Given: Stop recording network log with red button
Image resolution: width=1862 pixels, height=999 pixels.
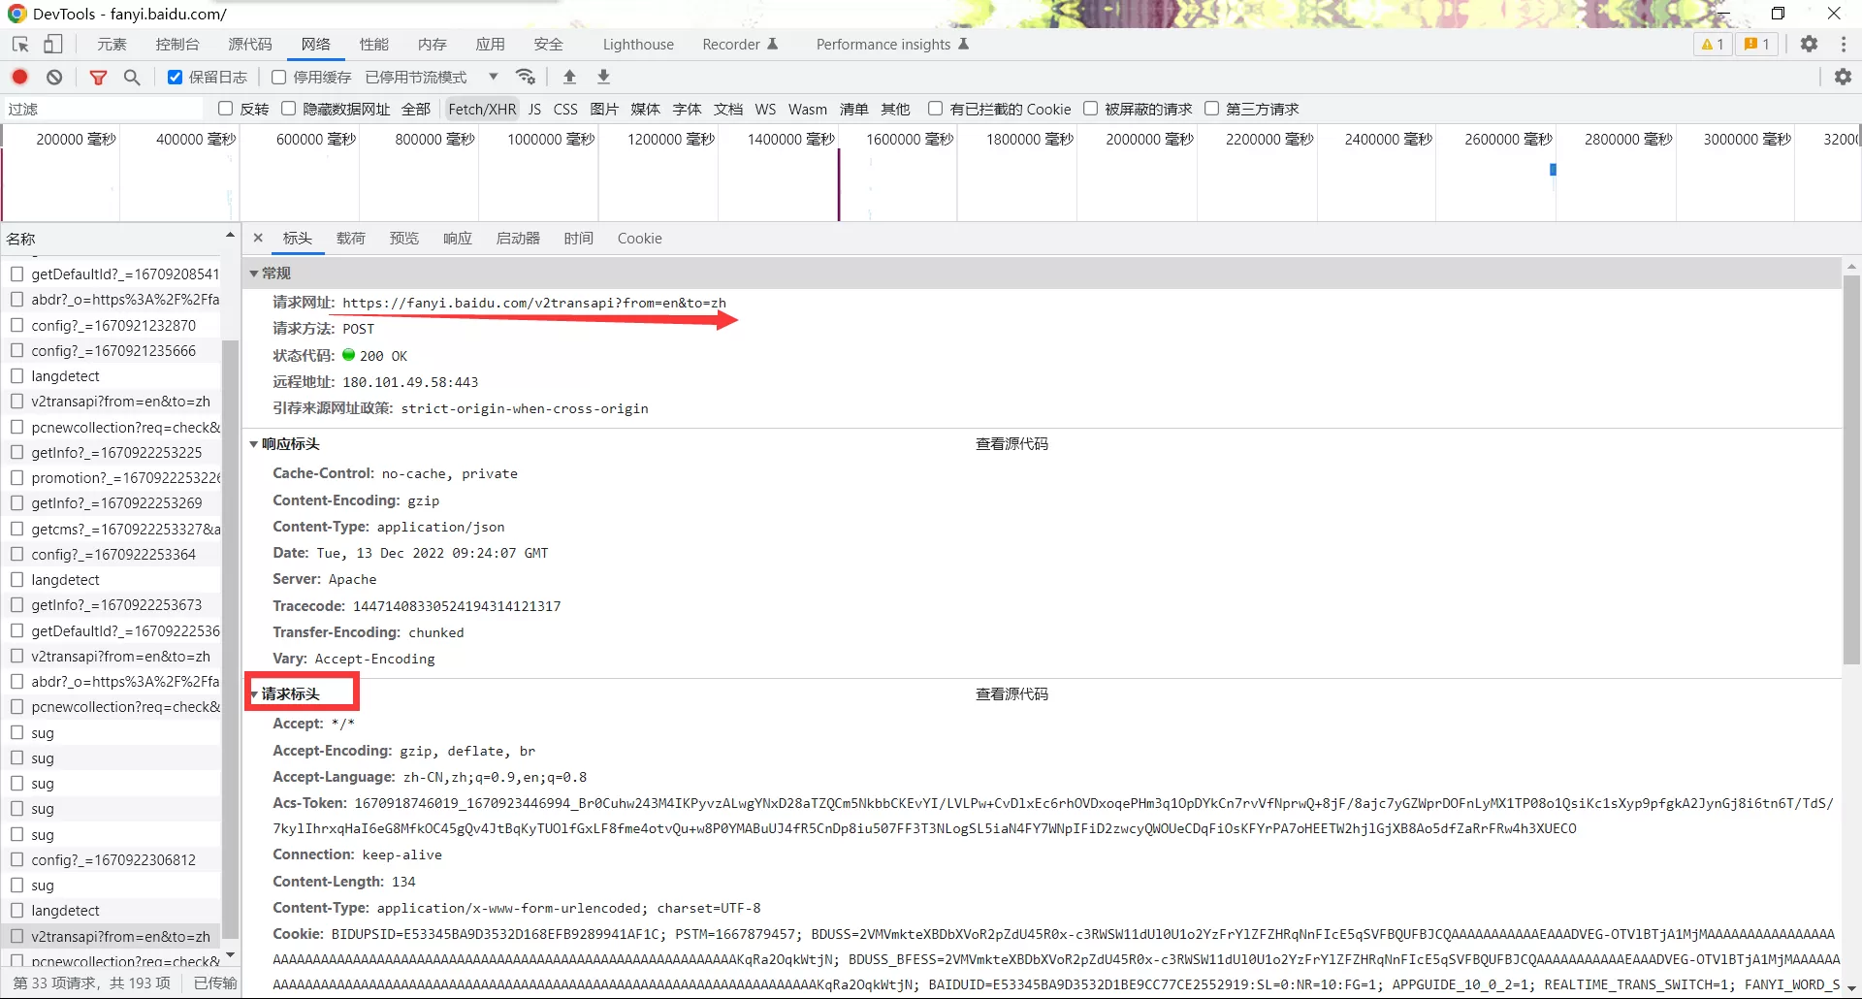Looking at the screenshot, I should click(20, 77).
